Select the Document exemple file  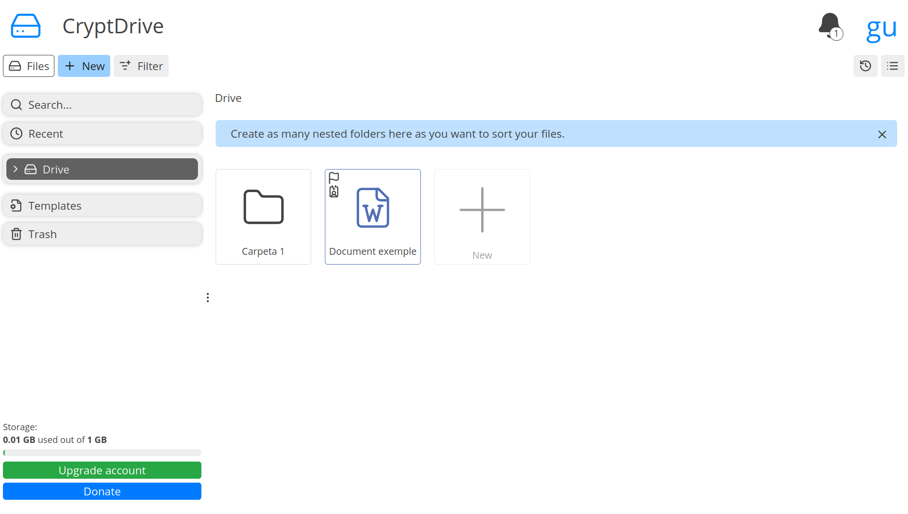372,217
